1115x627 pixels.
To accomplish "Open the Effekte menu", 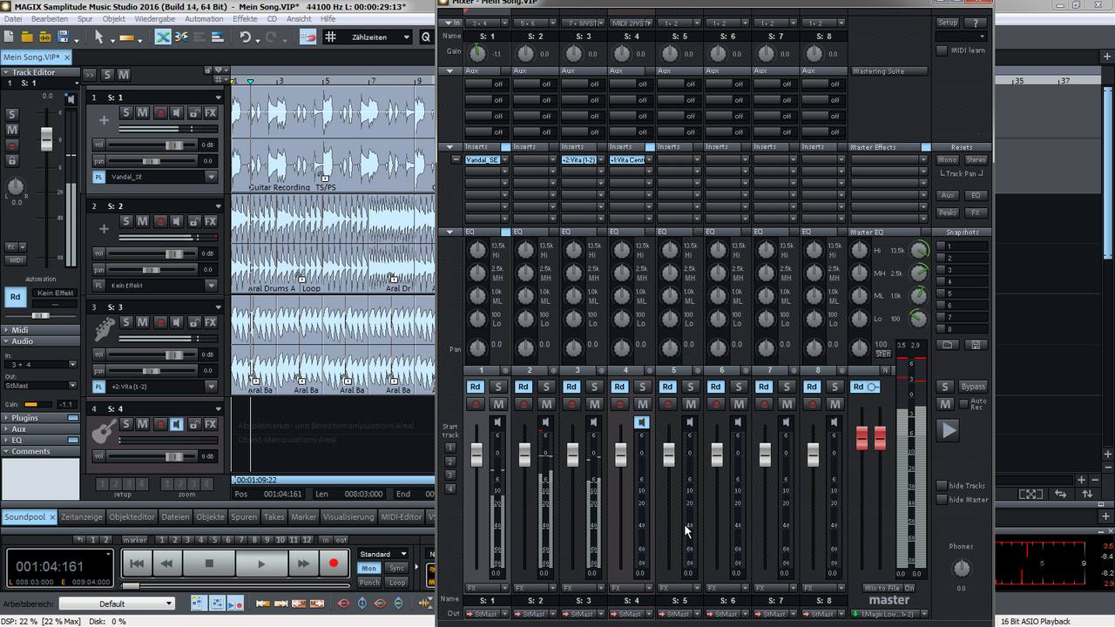I will coord(245,18).
